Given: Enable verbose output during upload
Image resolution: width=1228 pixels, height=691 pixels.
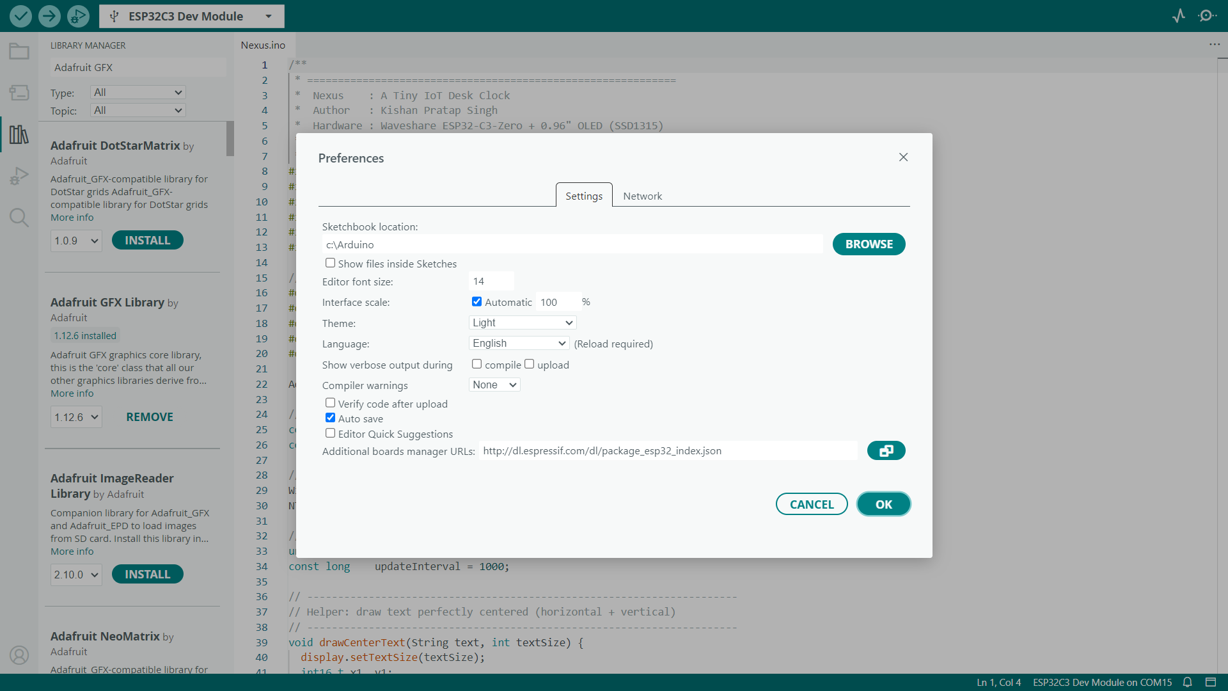Looking at the screenshot, I should point(529,364).
